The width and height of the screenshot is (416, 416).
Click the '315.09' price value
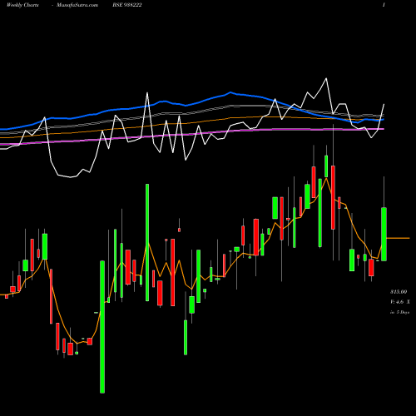[x=399, y=292]
